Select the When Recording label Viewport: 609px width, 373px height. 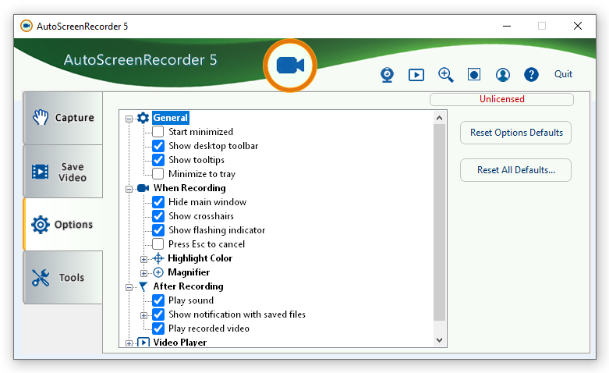189,188
